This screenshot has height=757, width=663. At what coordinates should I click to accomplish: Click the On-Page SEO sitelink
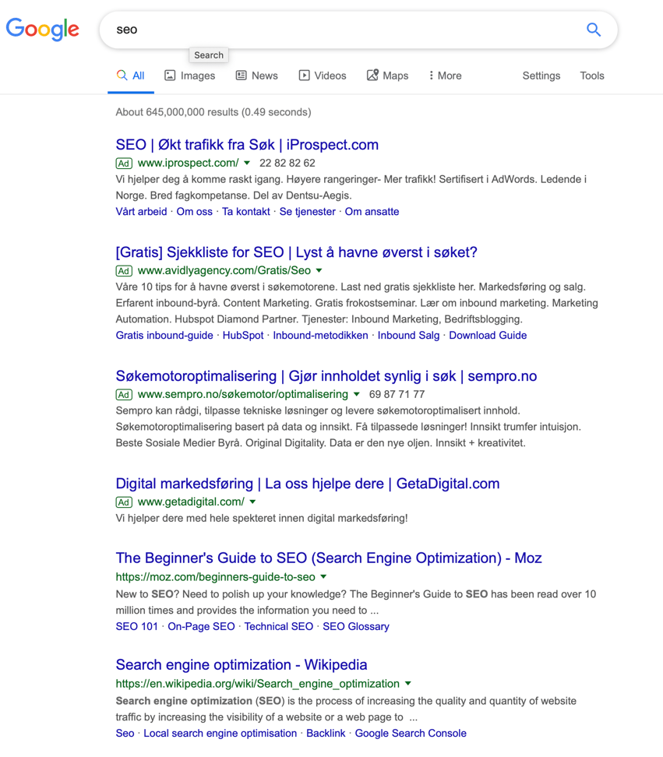click(201, 627)
